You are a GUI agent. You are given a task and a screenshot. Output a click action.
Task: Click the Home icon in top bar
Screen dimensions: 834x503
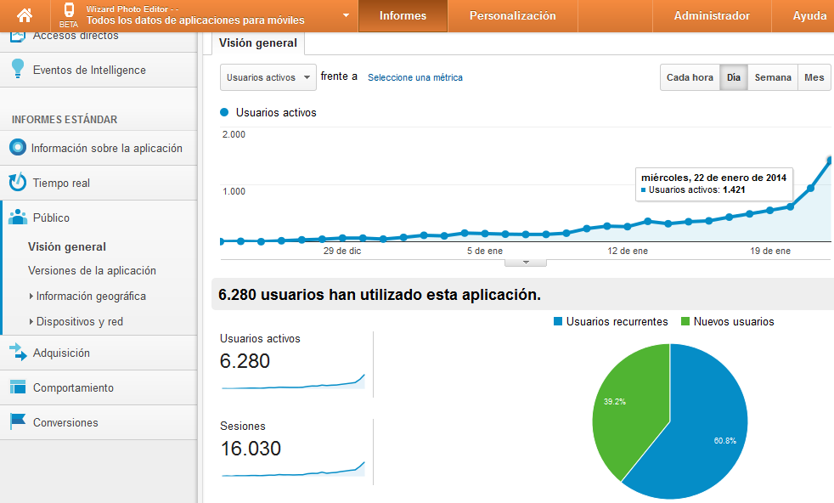click(25, 15)
